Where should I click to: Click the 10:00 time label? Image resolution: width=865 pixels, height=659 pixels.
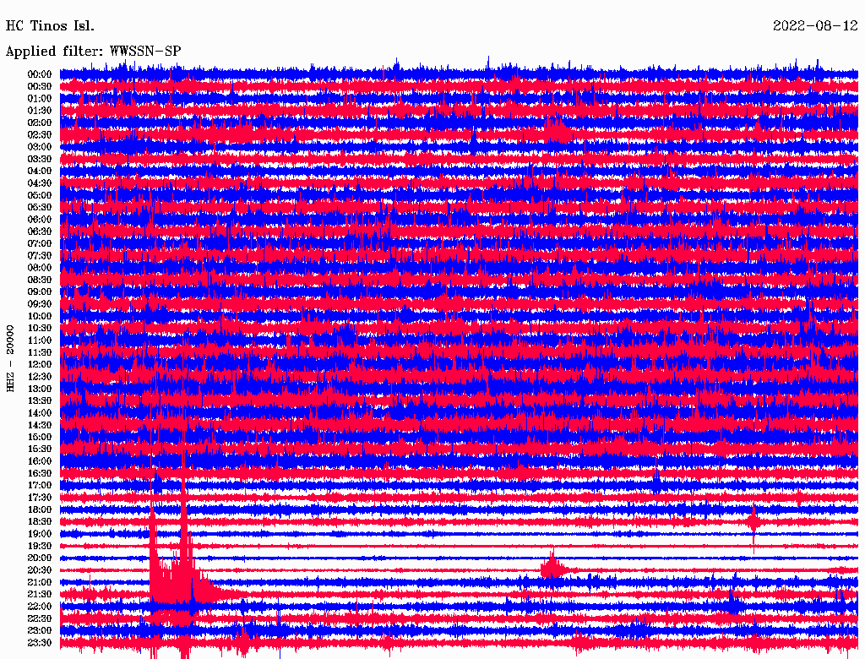coord(40,316)
